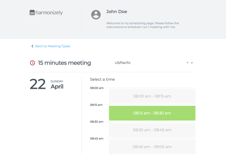Go back to Meeting Types
226x154 pixels.
[x=53, y=46]
